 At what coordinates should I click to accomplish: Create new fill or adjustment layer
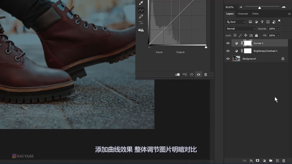264,160
